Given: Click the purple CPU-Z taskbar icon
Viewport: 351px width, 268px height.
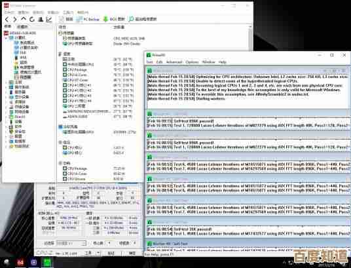Looking at the screenshot, I should pos(34,262).
